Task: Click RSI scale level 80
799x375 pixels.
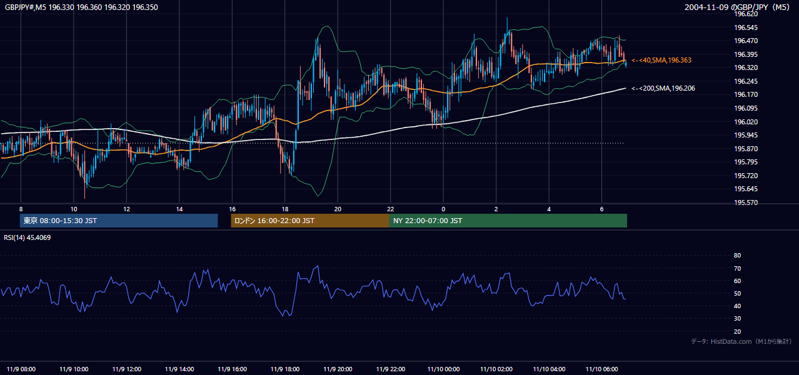Action: tap(737, 256)
